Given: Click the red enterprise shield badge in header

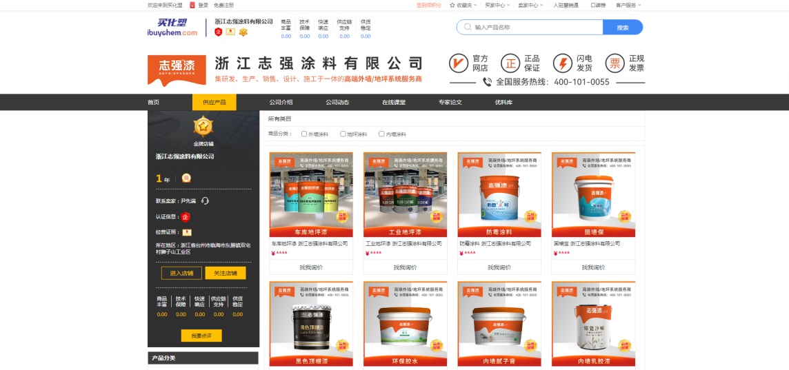Looking at the screenshot, I should click(219, 32).
